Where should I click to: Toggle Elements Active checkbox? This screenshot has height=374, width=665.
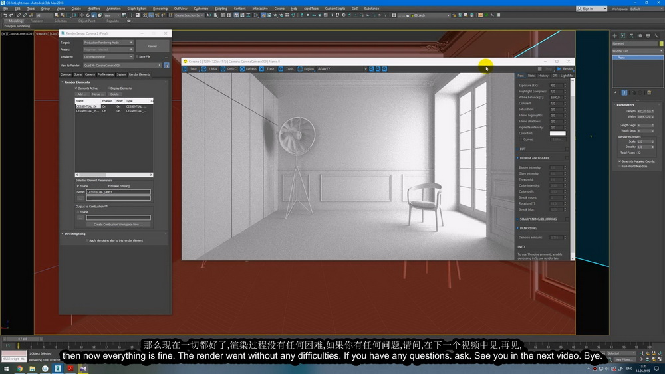[x=76, y=88]
